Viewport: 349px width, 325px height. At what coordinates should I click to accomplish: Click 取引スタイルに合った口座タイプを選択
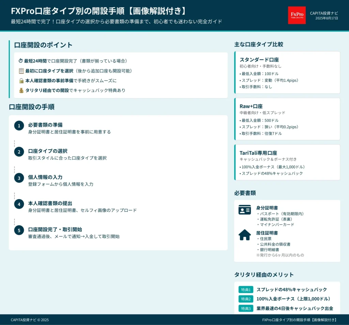pos(67,158)
